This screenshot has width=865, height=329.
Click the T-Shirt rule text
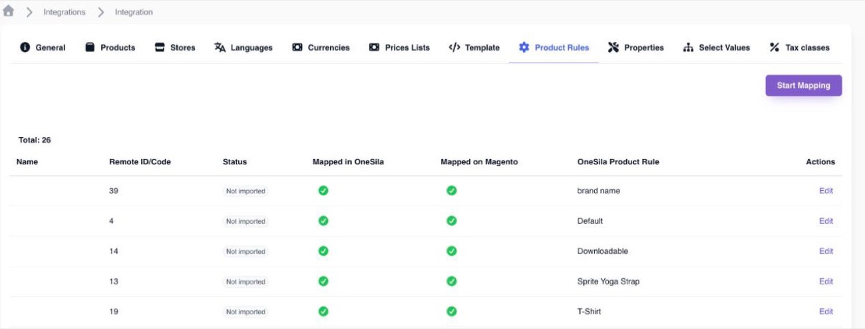[x=590, y=311]
